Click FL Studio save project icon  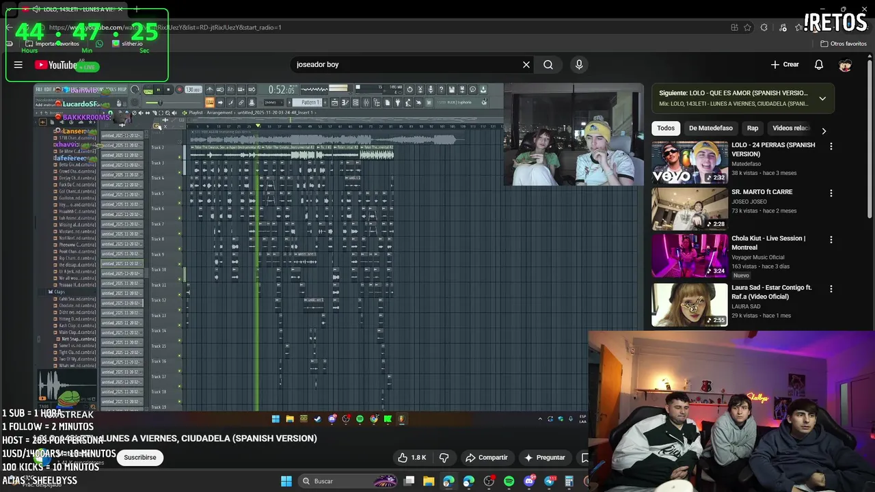coord(452,89)
